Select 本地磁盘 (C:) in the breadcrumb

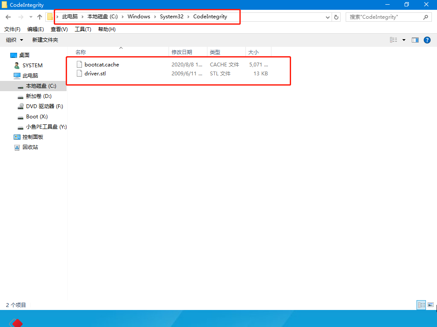tap(102, 17)
